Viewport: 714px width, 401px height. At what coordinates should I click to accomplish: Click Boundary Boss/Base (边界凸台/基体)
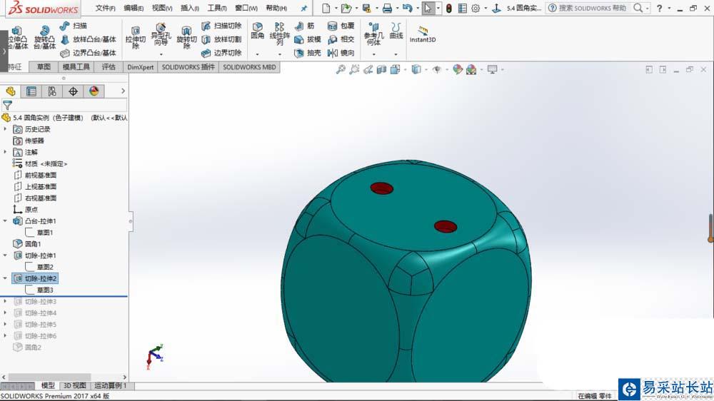coord(89,54)
